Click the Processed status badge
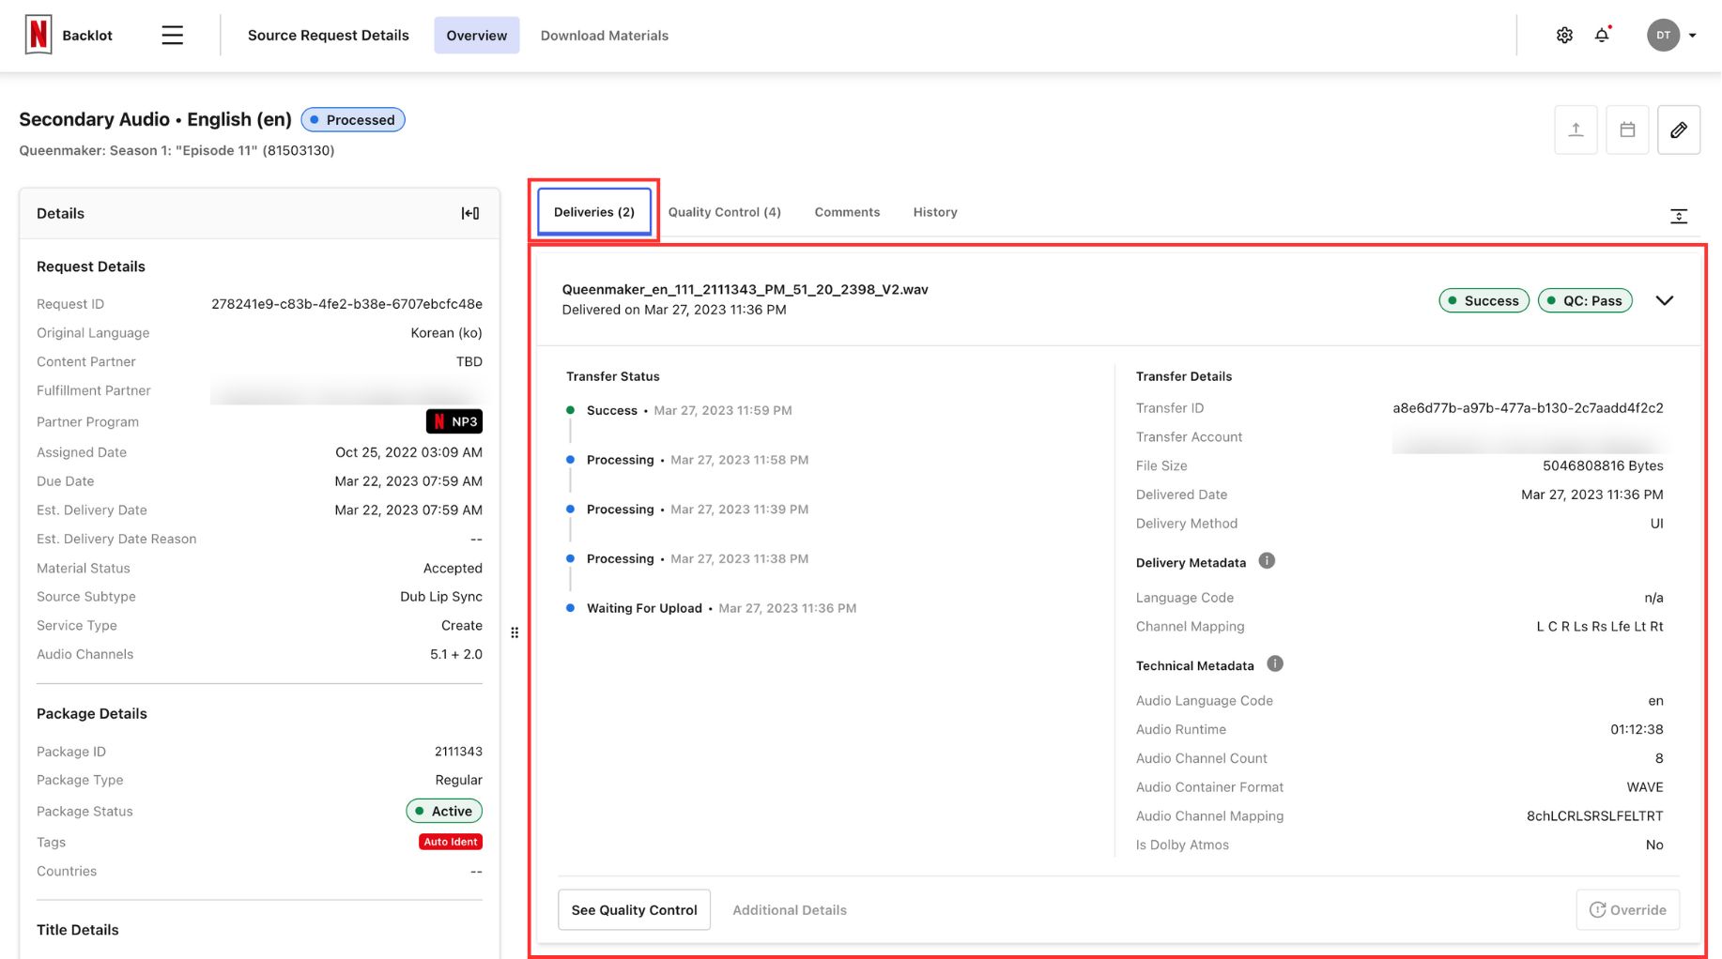The height and width of the screenshot is (959, 1722). click(x=353, y=120)
